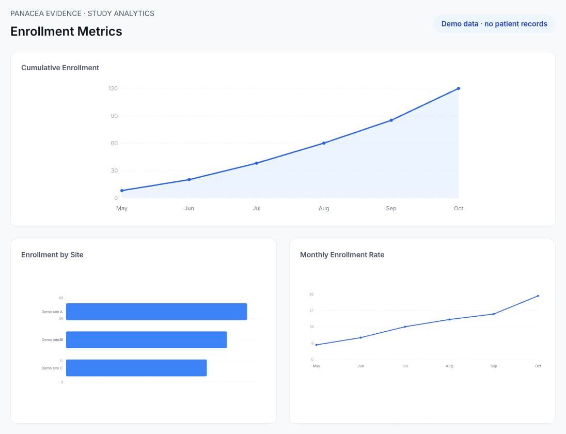Click the 18 y-axis label in Monthly Enrollment Rate
The image size is (566, 434).
311,327
